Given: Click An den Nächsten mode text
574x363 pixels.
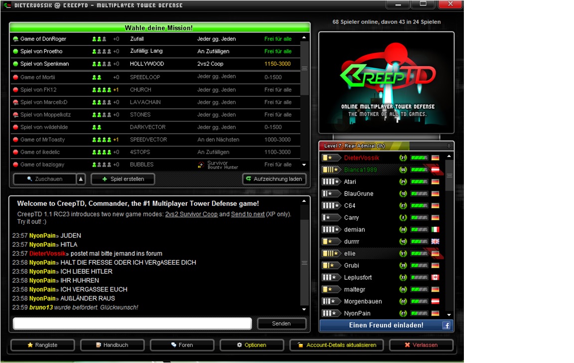Looking at the screenshot, I should [x=218, y=140].
